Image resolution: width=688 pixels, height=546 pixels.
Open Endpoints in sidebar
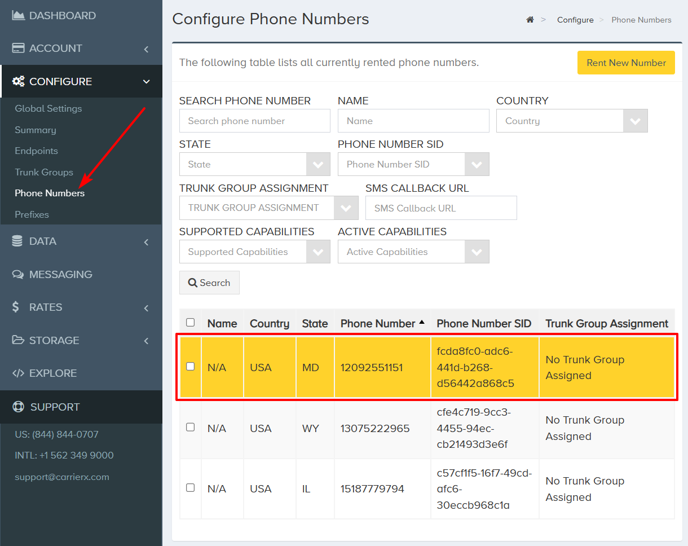[37, 151]
